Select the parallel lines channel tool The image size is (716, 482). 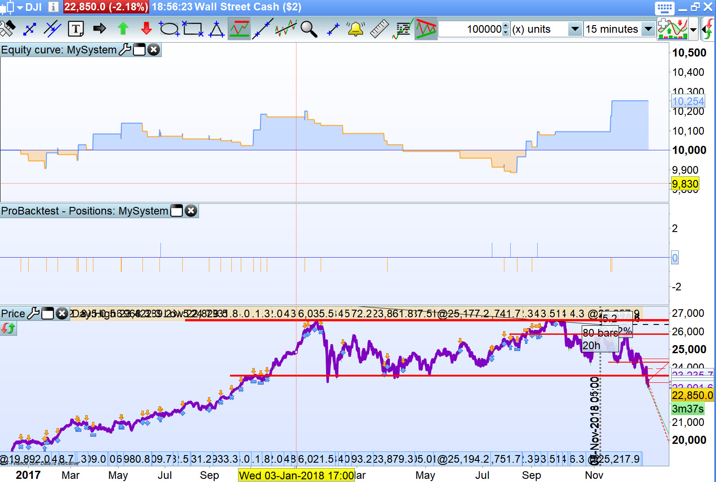(53, 29)
